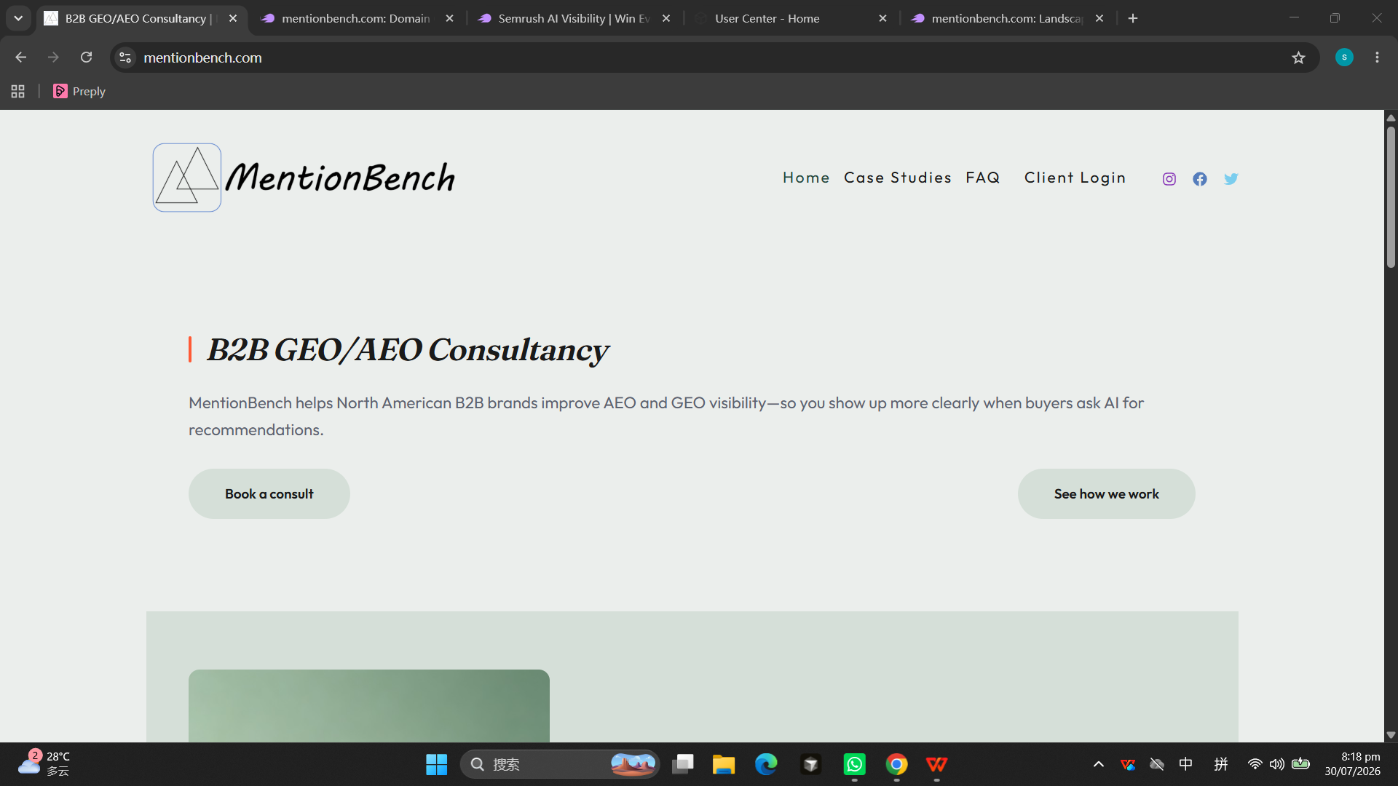1398x786 pixels.
Task: Open Task View on the taskbar
Action: point(682,764)
